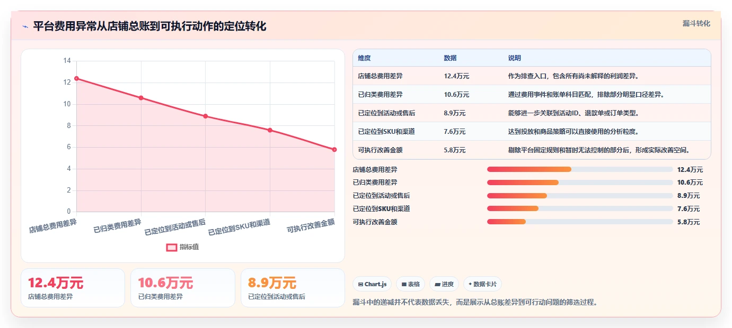Viewport: 732px width, 328px height.
Task: Click the 可执行改善金额 progress bar
Action: (580, 222)
